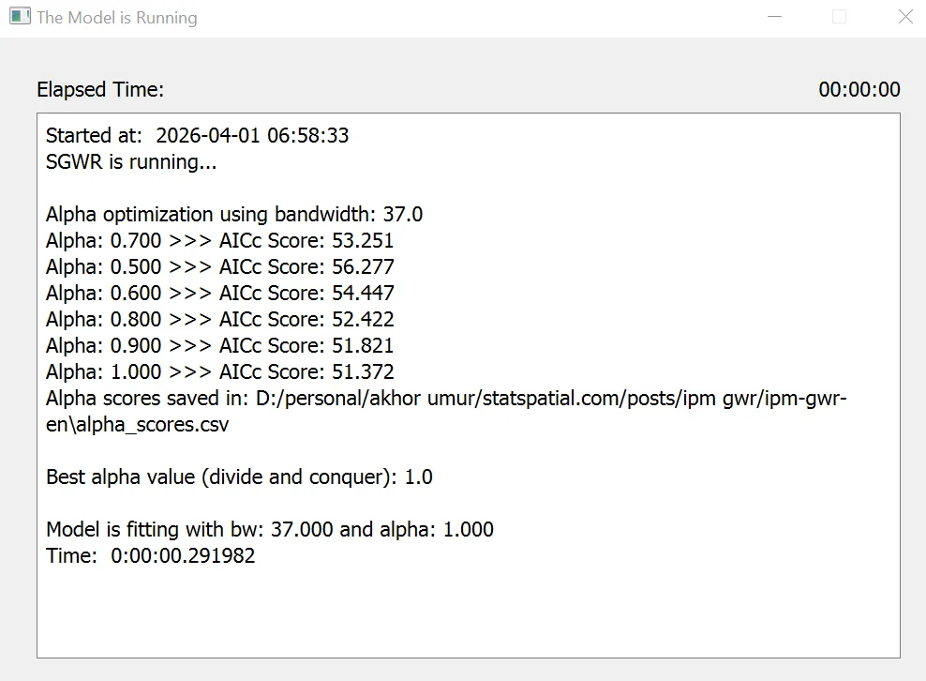Minimize the Model is Running window

tap(774, 17)
